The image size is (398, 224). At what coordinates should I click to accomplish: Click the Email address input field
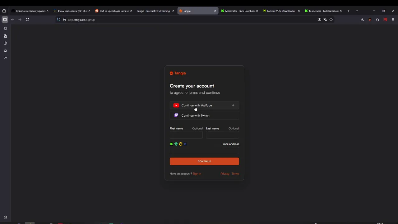point(204,151)
